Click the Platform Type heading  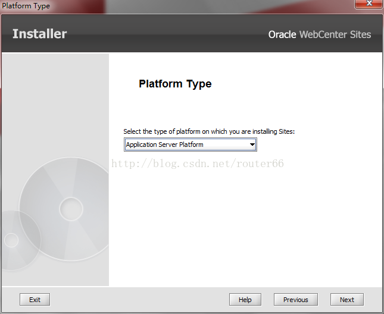pos(175,84)
